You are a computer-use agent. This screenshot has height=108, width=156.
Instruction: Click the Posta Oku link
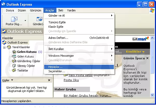(x=71, y=80)
